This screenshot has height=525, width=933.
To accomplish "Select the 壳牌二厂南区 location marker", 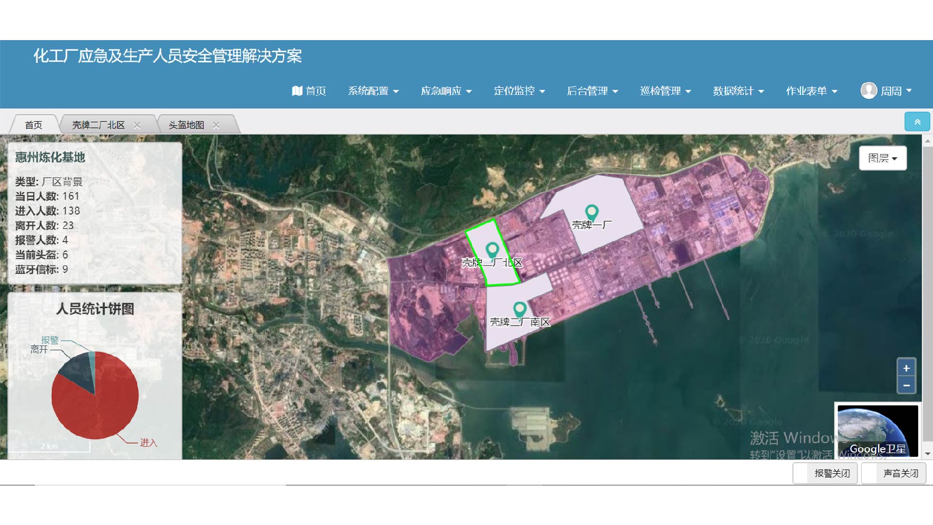I will click(520, 309).
